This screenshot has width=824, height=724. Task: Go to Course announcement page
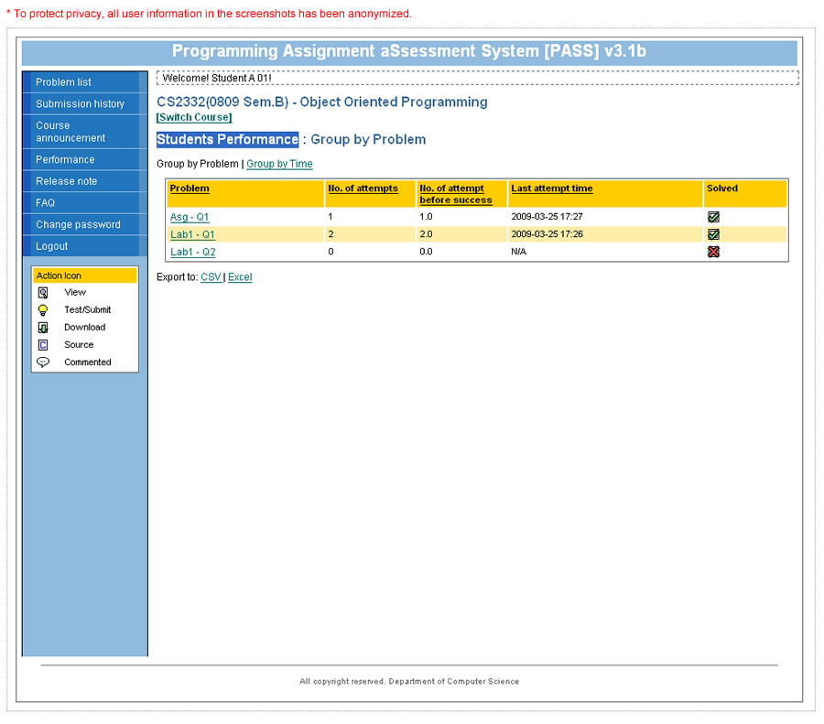70,132
